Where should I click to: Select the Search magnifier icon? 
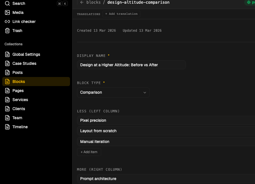tap(7, 3)
